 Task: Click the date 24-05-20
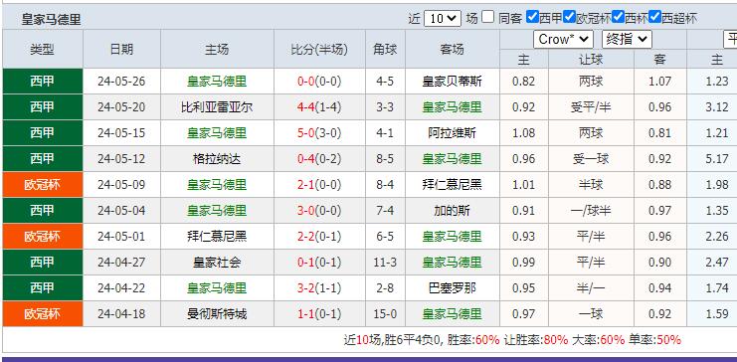point(121,107)
